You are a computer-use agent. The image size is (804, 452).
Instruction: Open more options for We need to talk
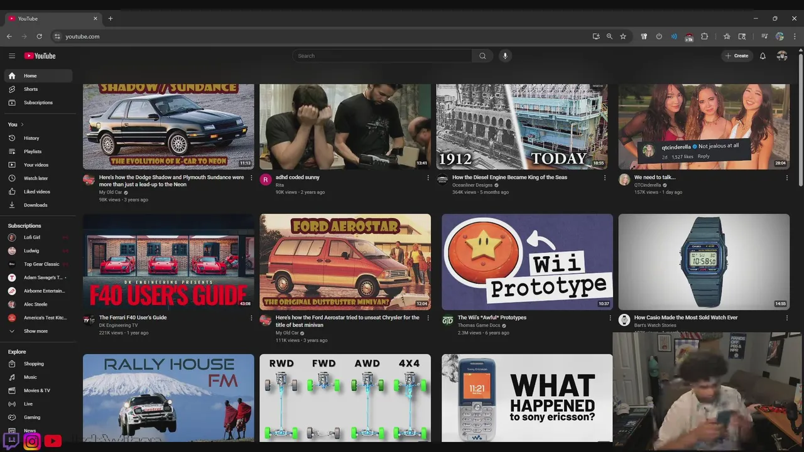pyautogui.click(x=786, y=178)
